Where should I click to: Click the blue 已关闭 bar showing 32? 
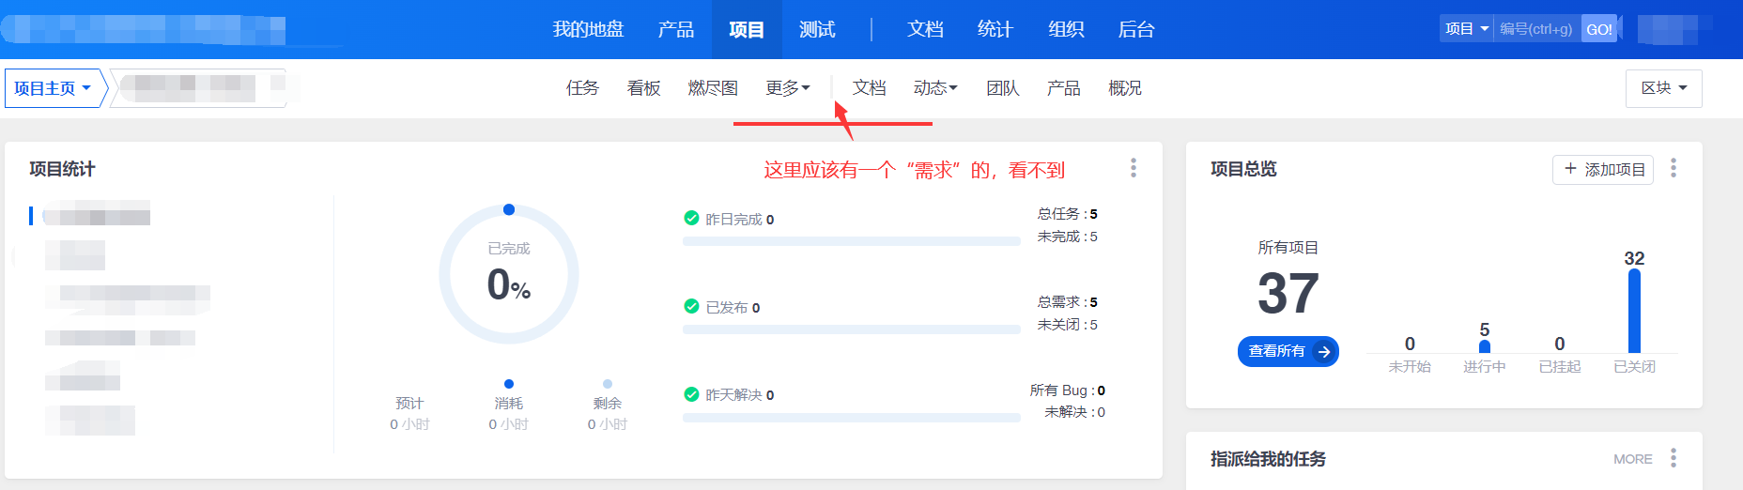point(1634,311)
